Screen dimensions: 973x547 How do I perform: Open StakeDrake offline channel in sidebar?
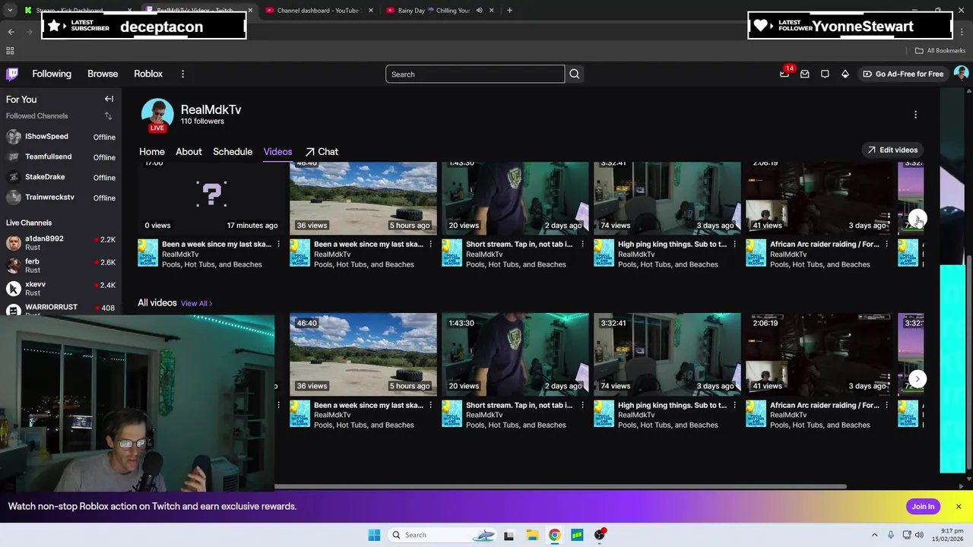61,177
